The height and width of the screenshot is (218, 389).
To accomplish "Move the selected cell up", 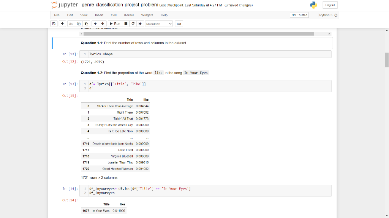I will pyautogui.click(x=95, y=23).
